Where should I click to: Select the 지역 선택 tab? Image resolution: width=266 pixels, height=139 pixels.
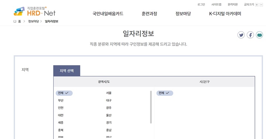click(x=66, y=70)
